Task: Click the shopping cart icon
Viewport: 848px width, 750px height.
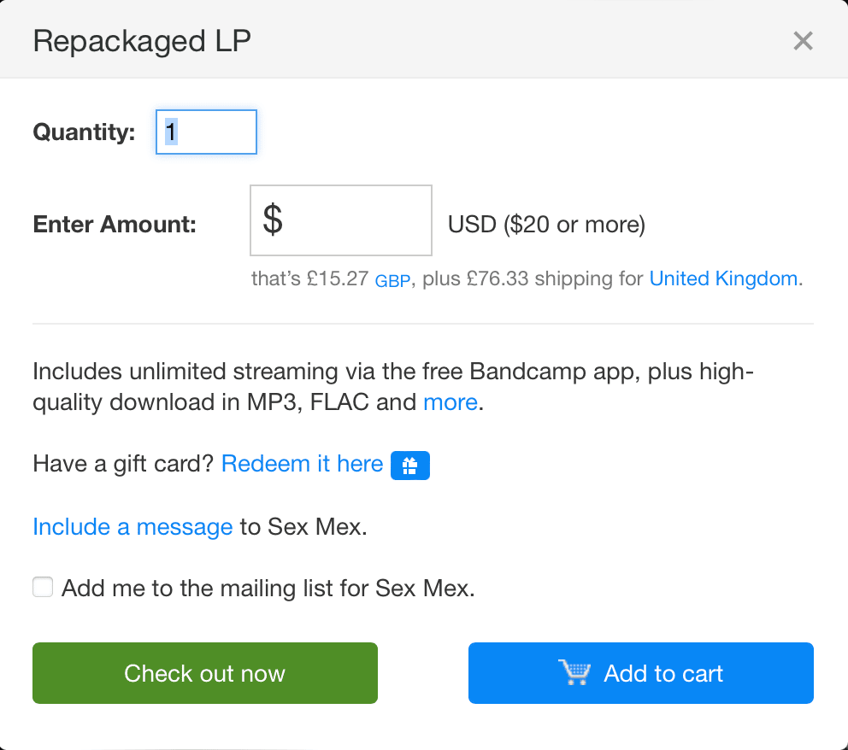Action: [x=574, y=673]
